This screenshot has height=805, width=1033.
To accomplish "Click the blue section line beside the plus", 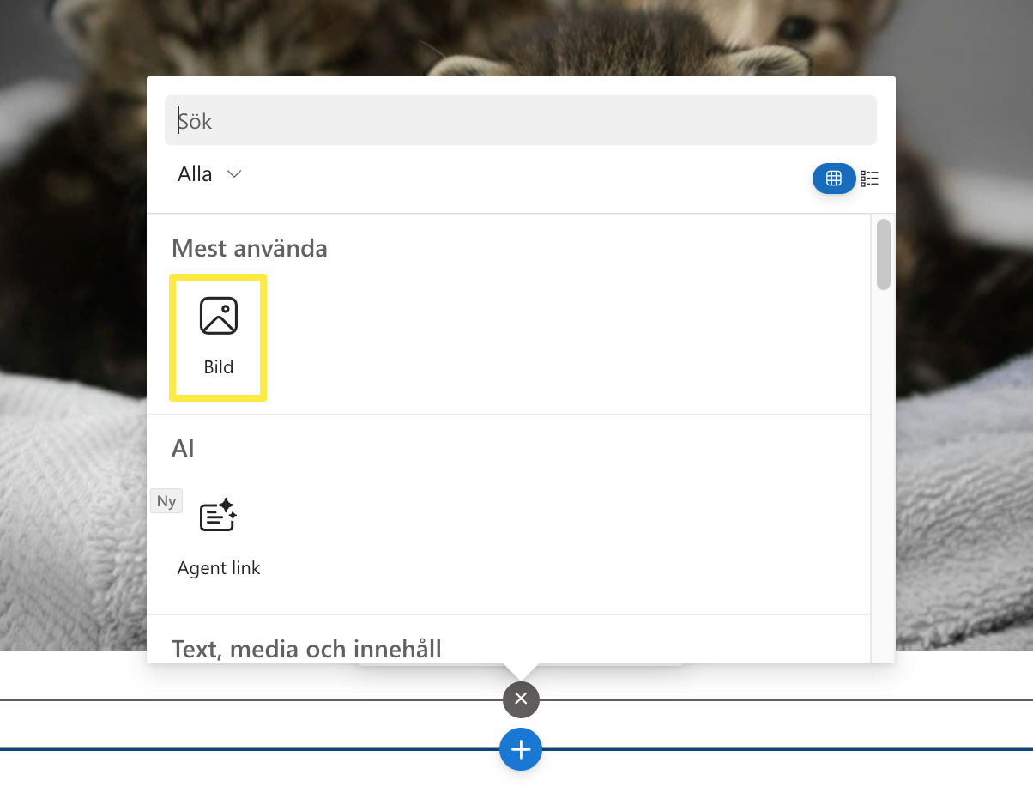I will [x=257, y=749].
